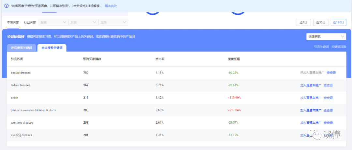Screen dimensions: 352x150
Task: Select the 近180日 date range
Action: [x=338, y=22]
